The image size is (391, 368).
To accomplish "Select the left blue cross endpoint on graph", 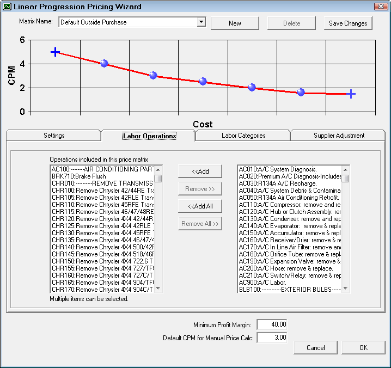I will tap(55, 52).
